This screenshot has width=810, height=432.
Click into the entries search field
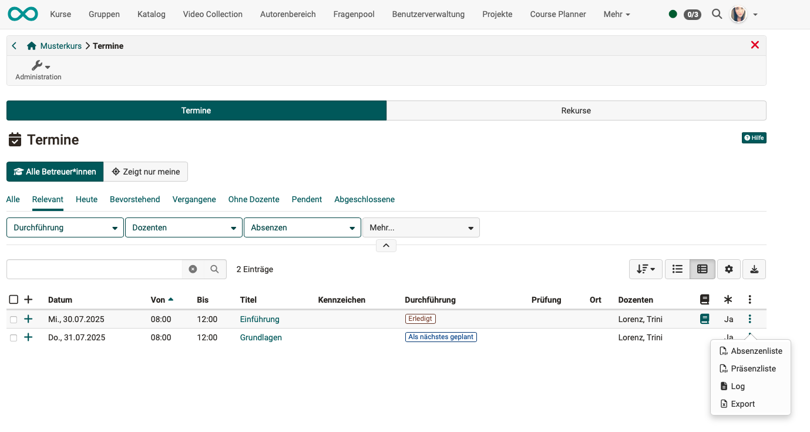point(94,269)
